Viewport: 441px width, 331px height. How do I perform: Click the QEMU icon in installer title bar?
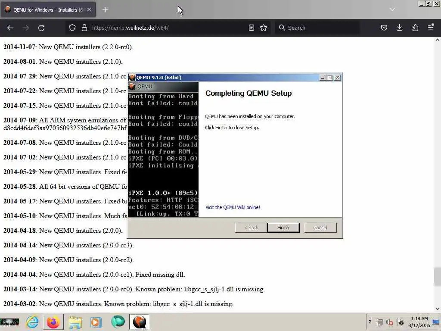[x=132, y=78]
